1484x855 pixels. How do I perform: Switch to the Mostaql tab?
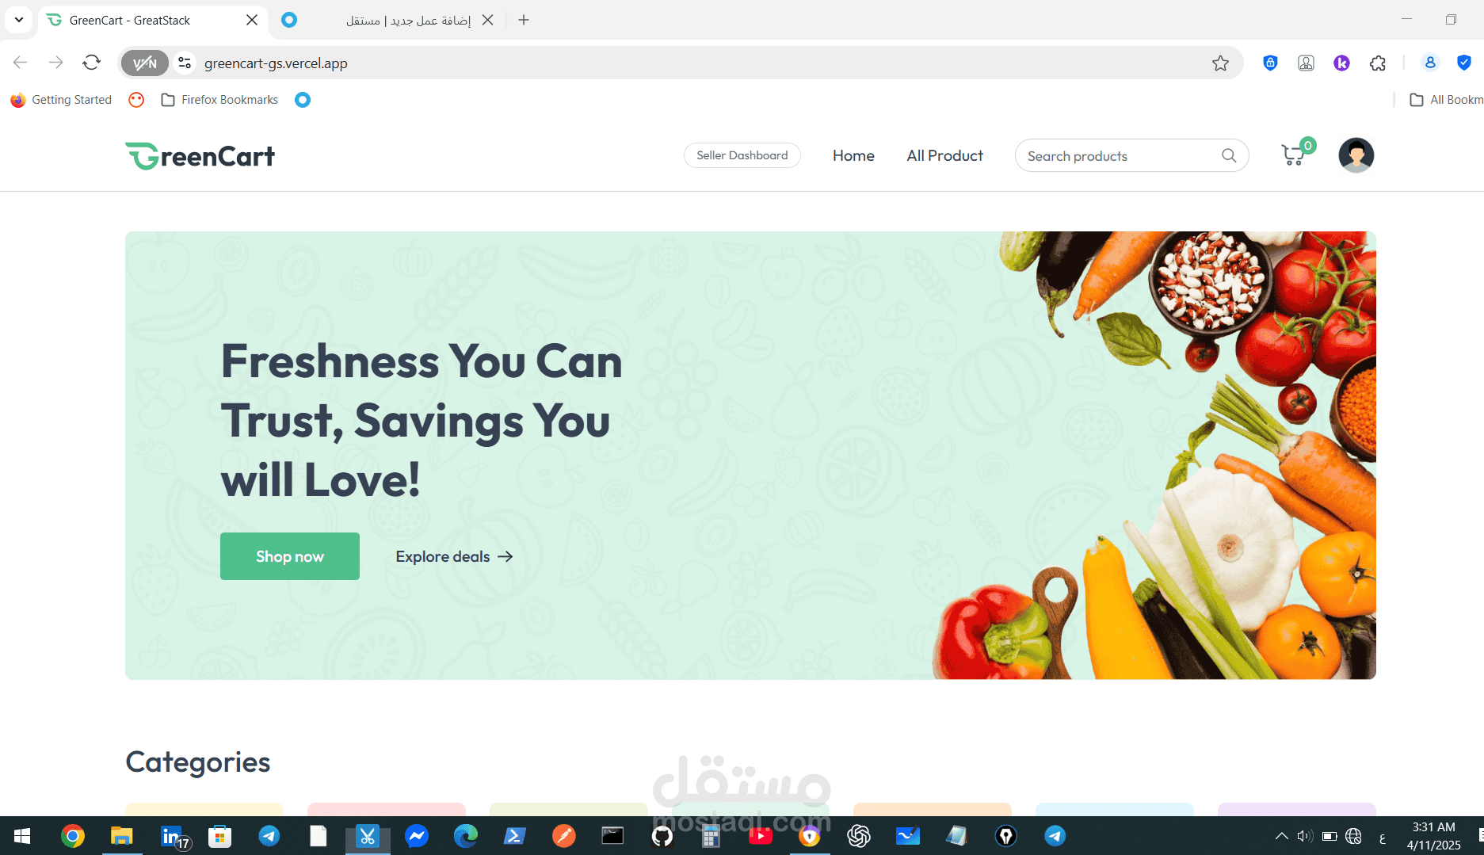pyautogui.click(x=388, y=20)
